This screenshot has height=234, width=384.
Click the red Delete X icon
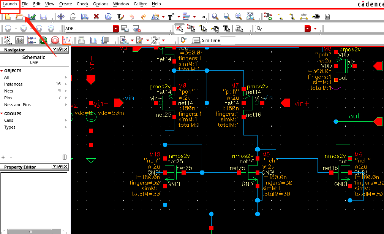click(96, 17)
